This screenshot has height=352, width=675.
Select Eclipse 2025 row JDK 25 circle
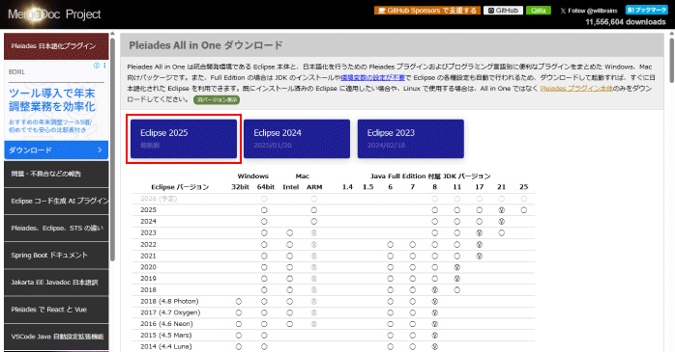tap(523, 210)
